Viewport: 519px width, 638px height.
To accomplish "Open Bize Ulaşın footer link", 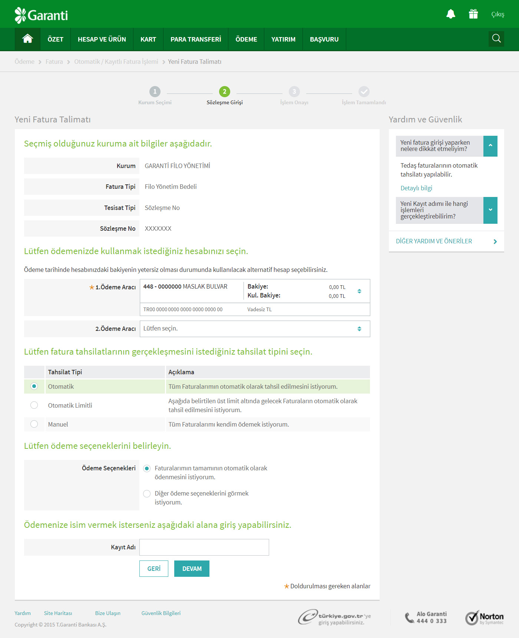I will pyautogui.click(x=108, y=613).
